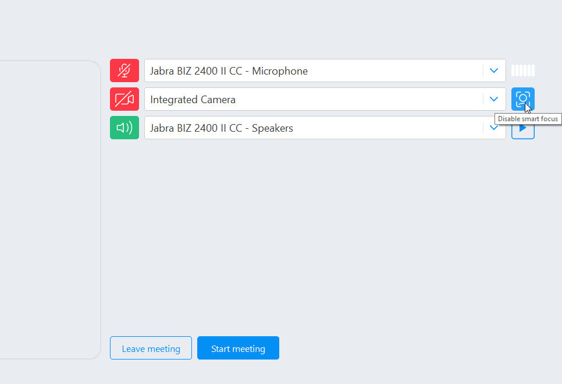Click the blue face-focus frame icon

click(522, 99)
